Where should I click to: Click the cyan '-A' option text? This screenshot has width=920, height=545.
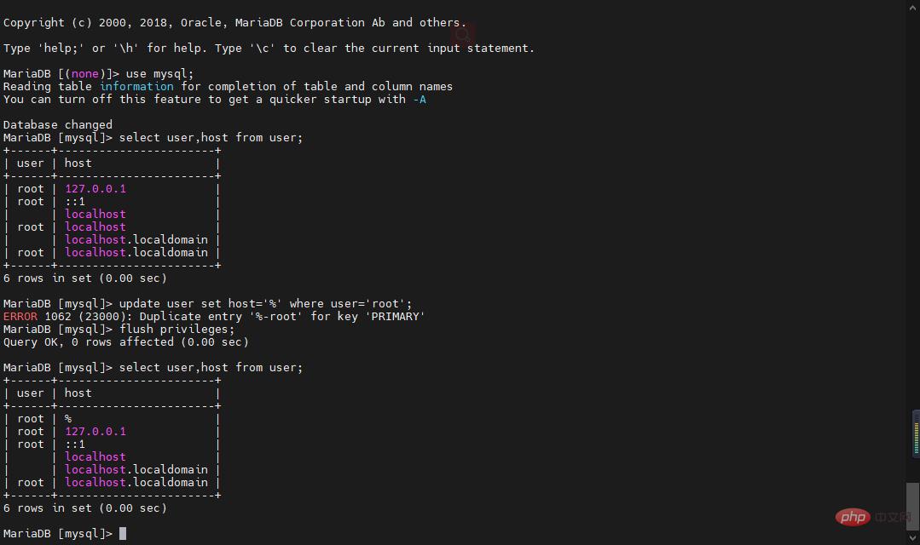(419, 100)
